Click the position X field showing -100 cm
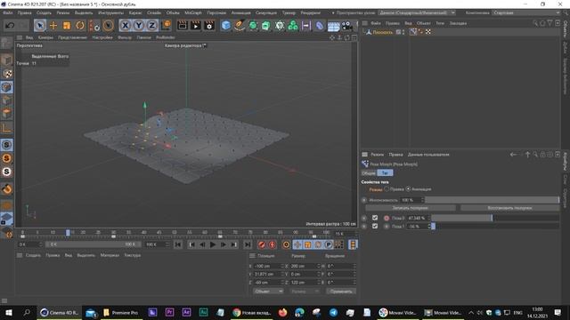The height and width of the screenshot is (320, 570). pyautogui.click(x=268, y=266)
